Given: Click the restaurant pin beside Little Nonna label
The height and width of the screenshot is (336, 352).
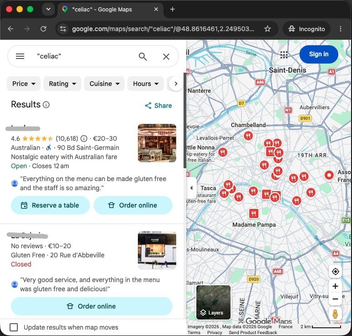Looking at the screenshot, I should point(222,152).
